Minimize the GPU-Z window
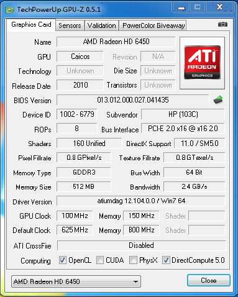 pos(181,7)
